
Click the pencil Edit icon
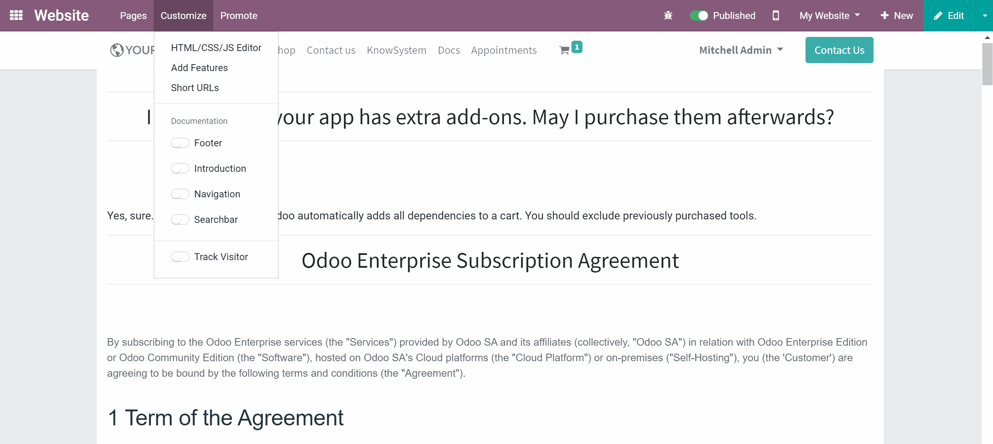coord(938,16)
